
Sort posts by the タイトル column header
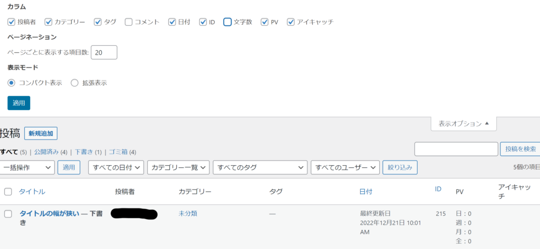tap(32, 192)
